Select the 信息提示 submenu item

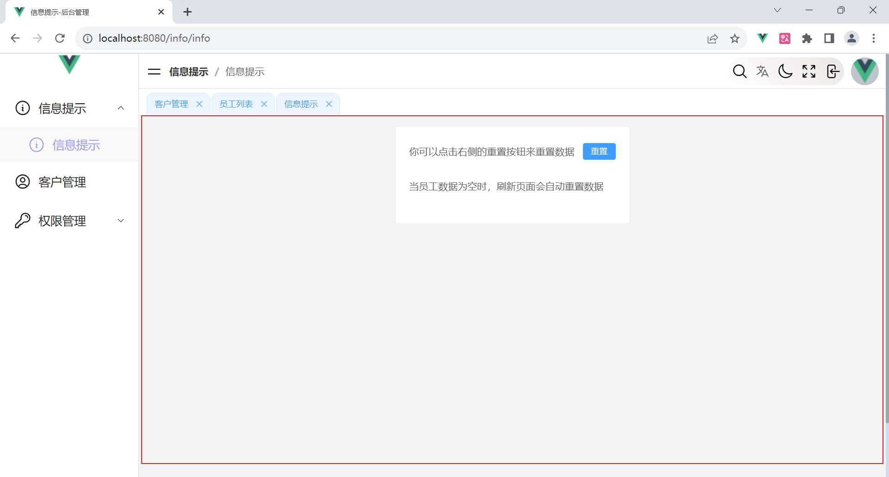pos(69,145)
